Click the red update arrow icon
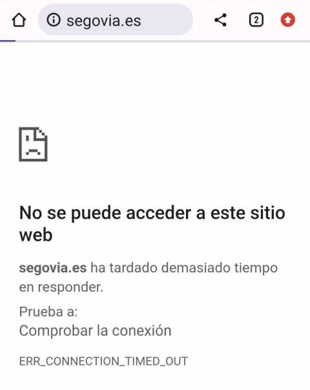Image resolution: width=310 pixels, height=390 pixels. pos(288,20)
